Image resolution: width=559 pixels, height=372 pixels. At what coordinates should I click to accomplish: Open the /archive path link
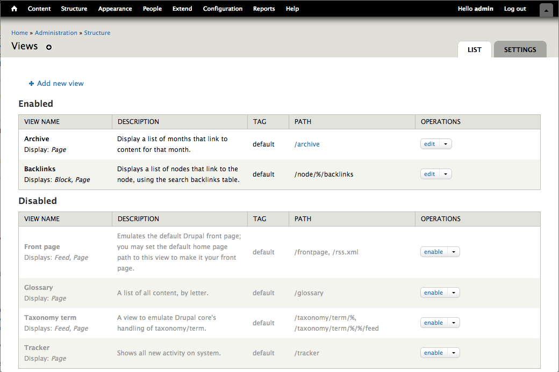point(307,144)
